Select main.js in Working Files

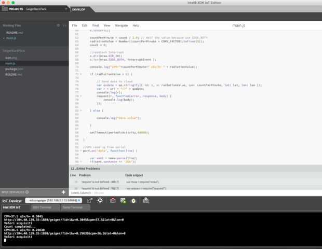11,38
